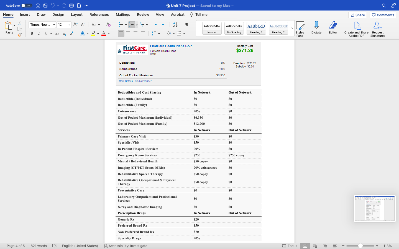Viewport: 399px width, 249px height.
Task: Print the document with printer icon
Action: tap(71, 6)
